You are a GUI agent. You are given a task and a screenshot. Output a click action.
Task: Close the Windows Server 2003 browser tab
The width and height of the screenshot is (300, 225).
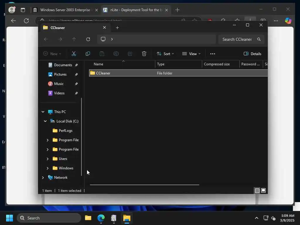click(97, 10)
